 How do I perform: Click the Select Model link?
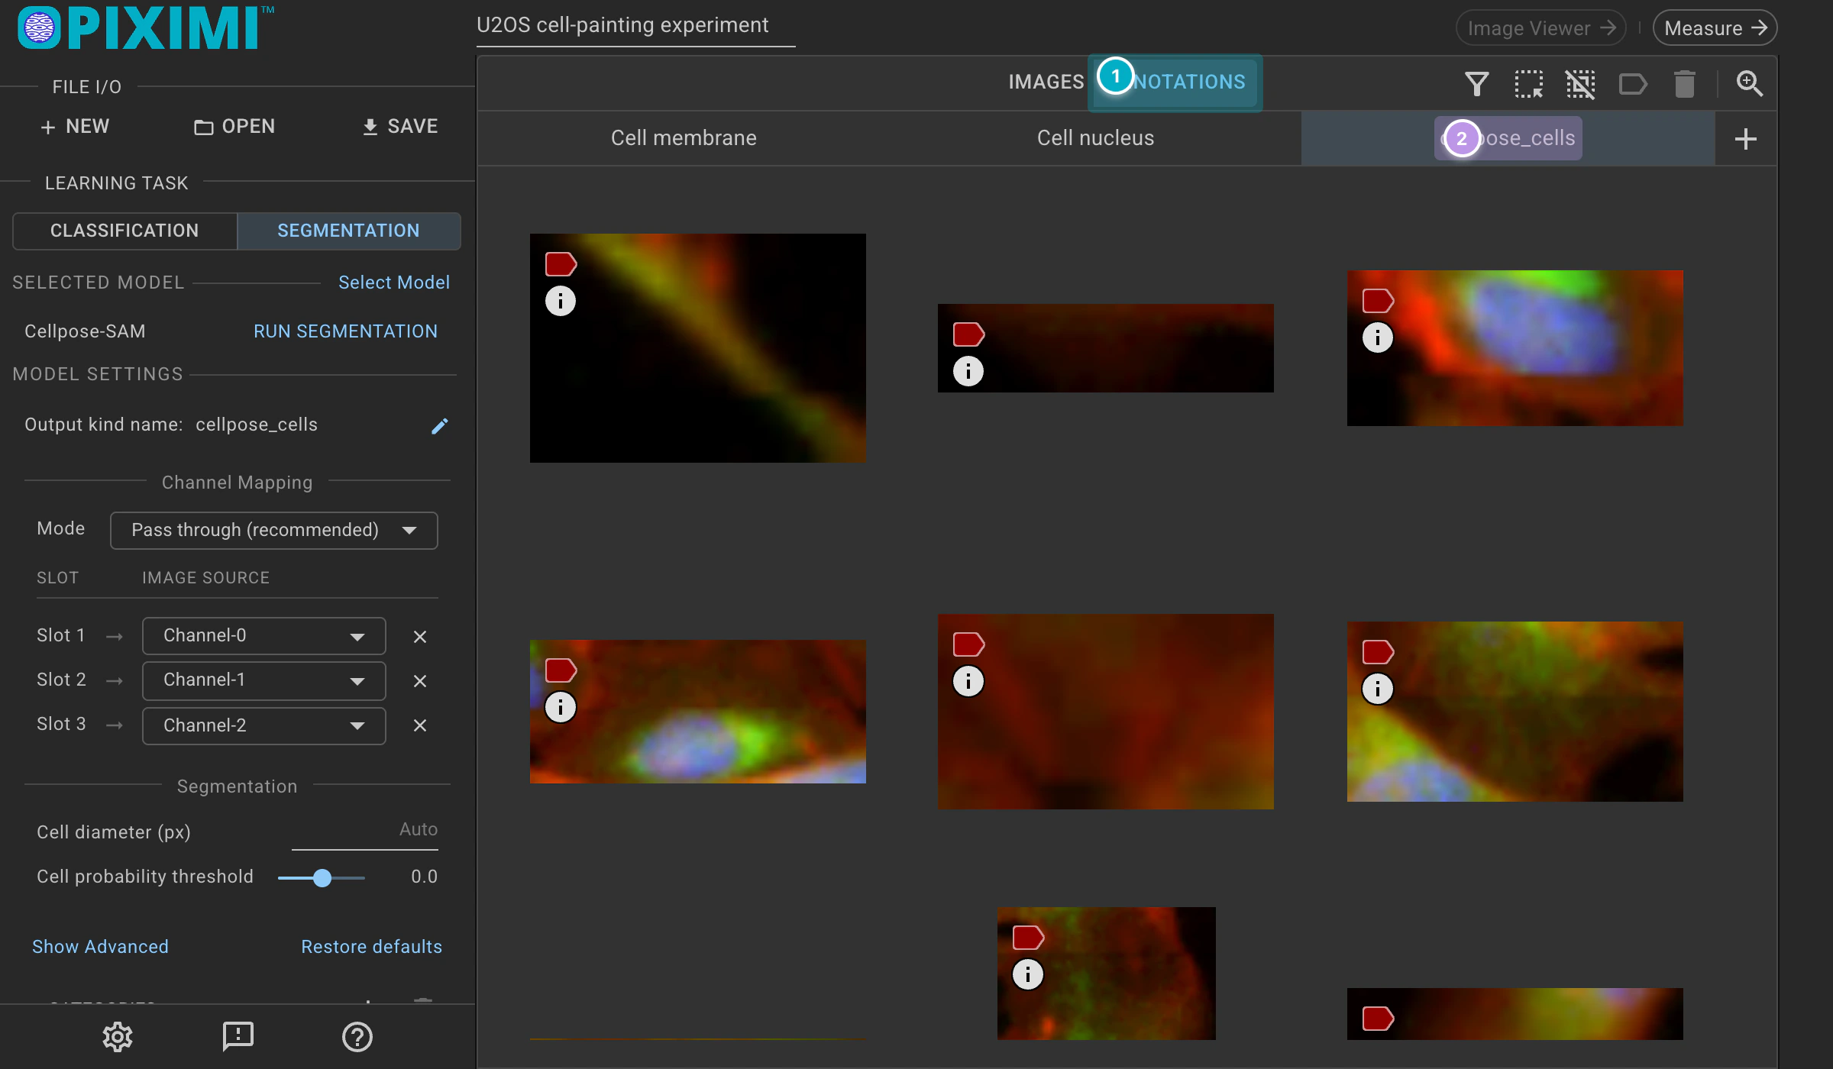[394, 283]
